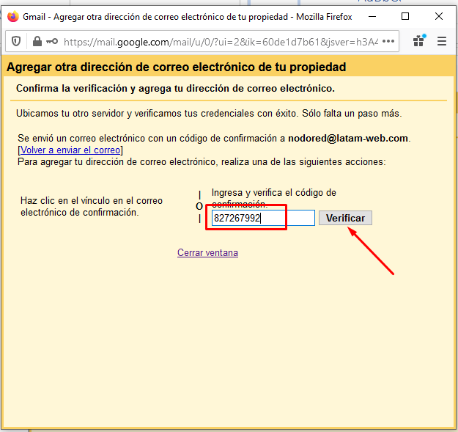458x432 pixels.
Task: Click the Cerrar ventana link
Action: (207, 252)
